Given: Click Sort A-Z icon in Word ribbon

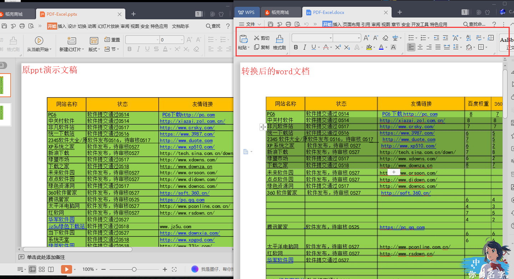Looking at the screenshot, I should coord(469,38).
